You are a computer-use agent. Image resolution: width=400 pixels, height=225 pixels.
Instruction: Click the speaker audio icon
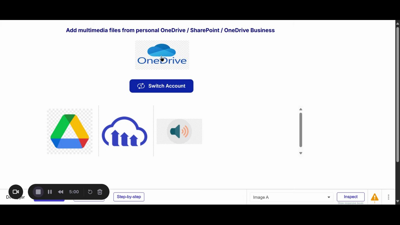pyautogui.click(x=179, y=132)
